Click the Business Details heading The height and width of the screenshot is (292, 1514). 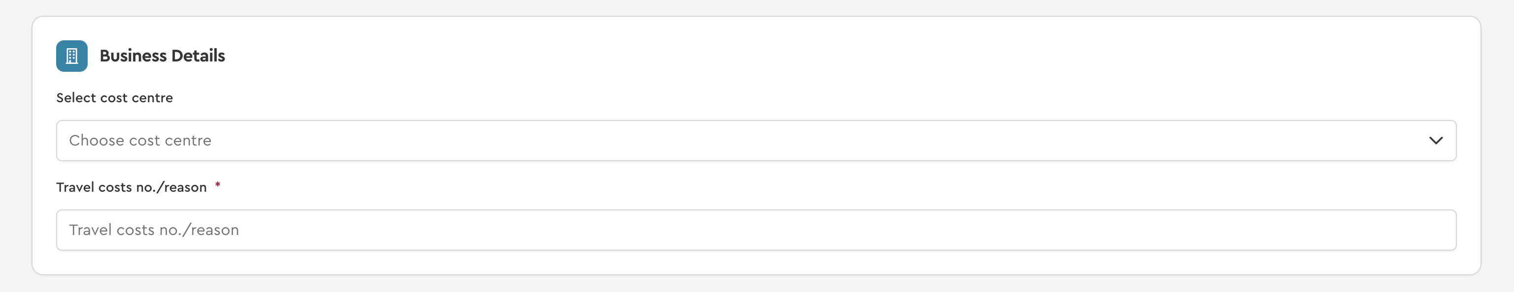point(162,56)
